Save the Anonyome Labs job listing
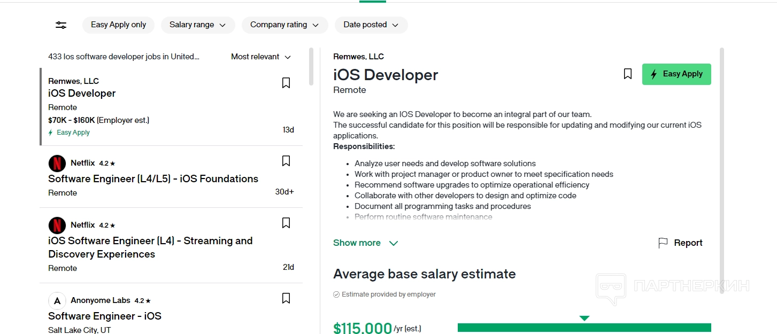Image resolution: width=777 pixels, height=334 pixels. click(286, 298)
